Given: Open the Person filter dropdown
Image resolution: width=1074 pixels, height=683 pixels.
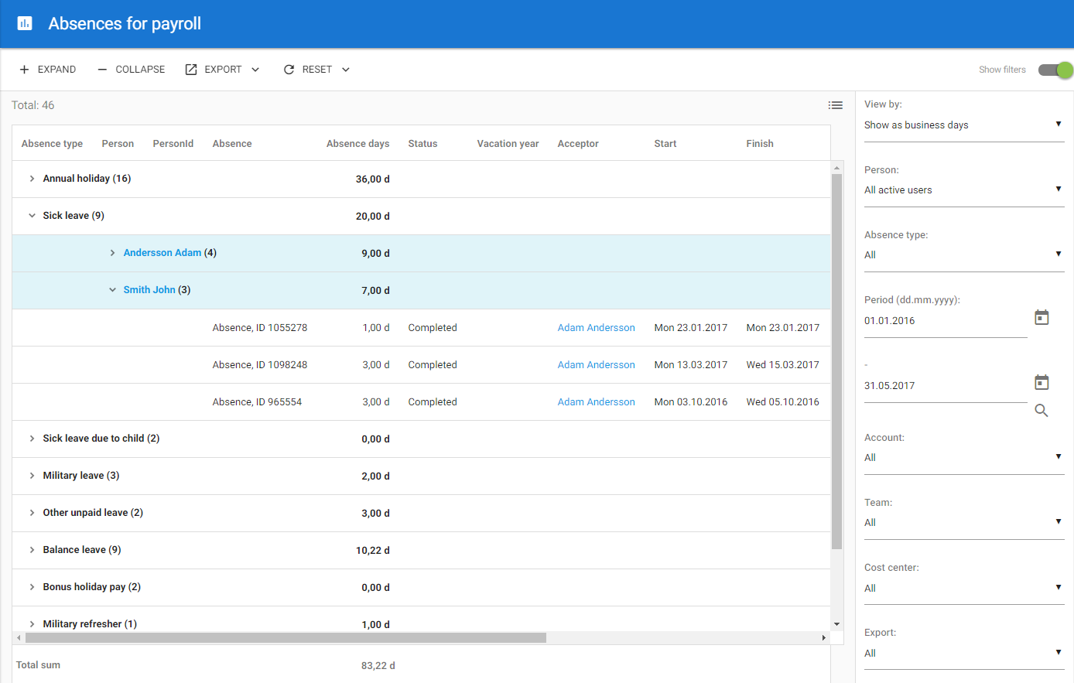Looking at the screenshot, I should coord(964,190).
